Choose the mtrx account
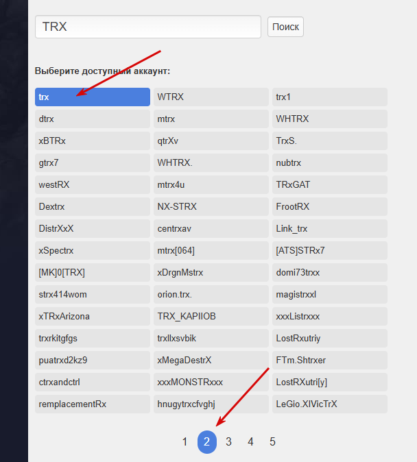This screenshot has height=462, width=417. pos(211,119)
